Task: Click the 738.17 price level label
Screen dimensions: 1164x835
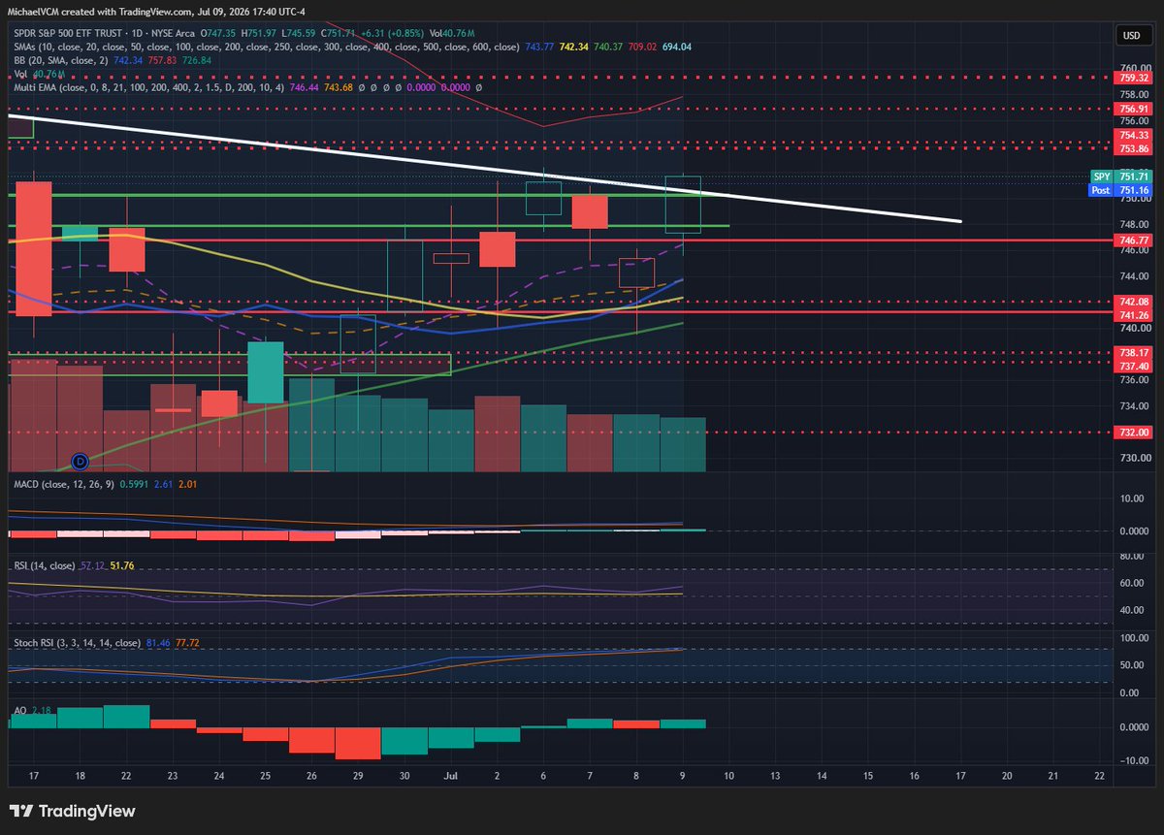Action: coord(1134,354)
